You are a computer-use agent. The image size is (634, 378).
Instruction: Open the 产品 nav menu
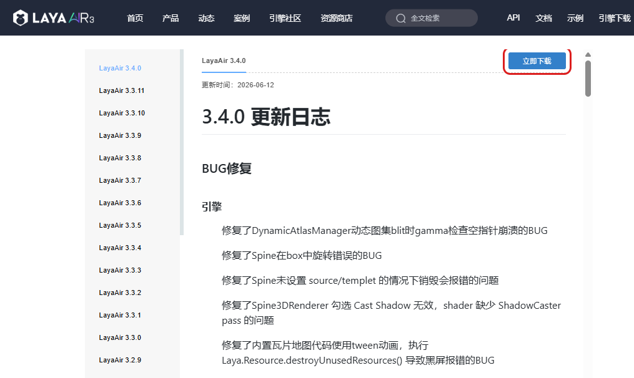pyautogui.click(x=171, y=18)
